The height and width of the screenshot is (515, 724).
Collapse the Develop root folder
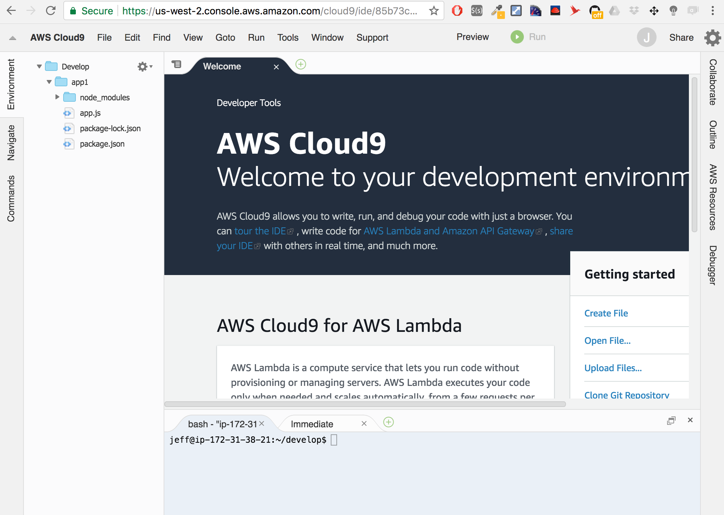tap(39, 66)
